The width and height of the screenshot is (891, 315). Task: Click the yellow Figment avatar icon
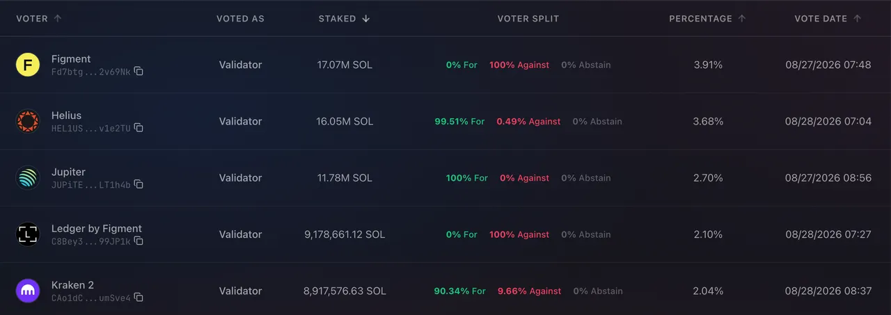coord(28,65)
